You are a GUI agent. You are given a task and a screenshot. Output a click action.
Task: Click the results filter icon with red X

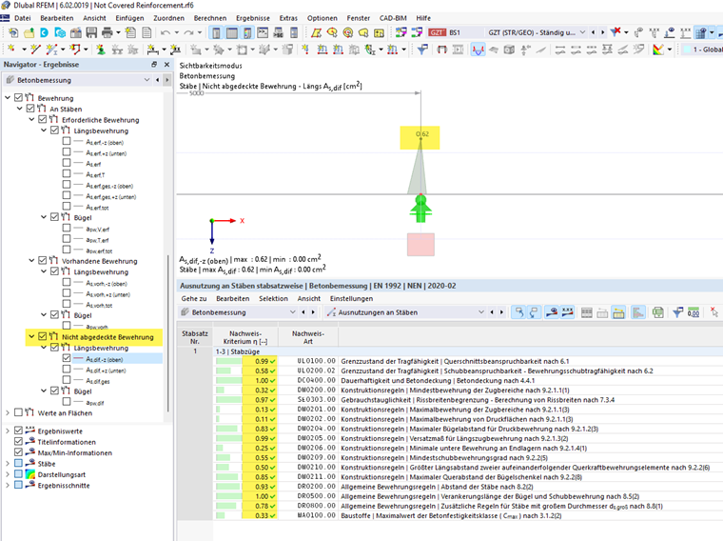pos(616,32)
